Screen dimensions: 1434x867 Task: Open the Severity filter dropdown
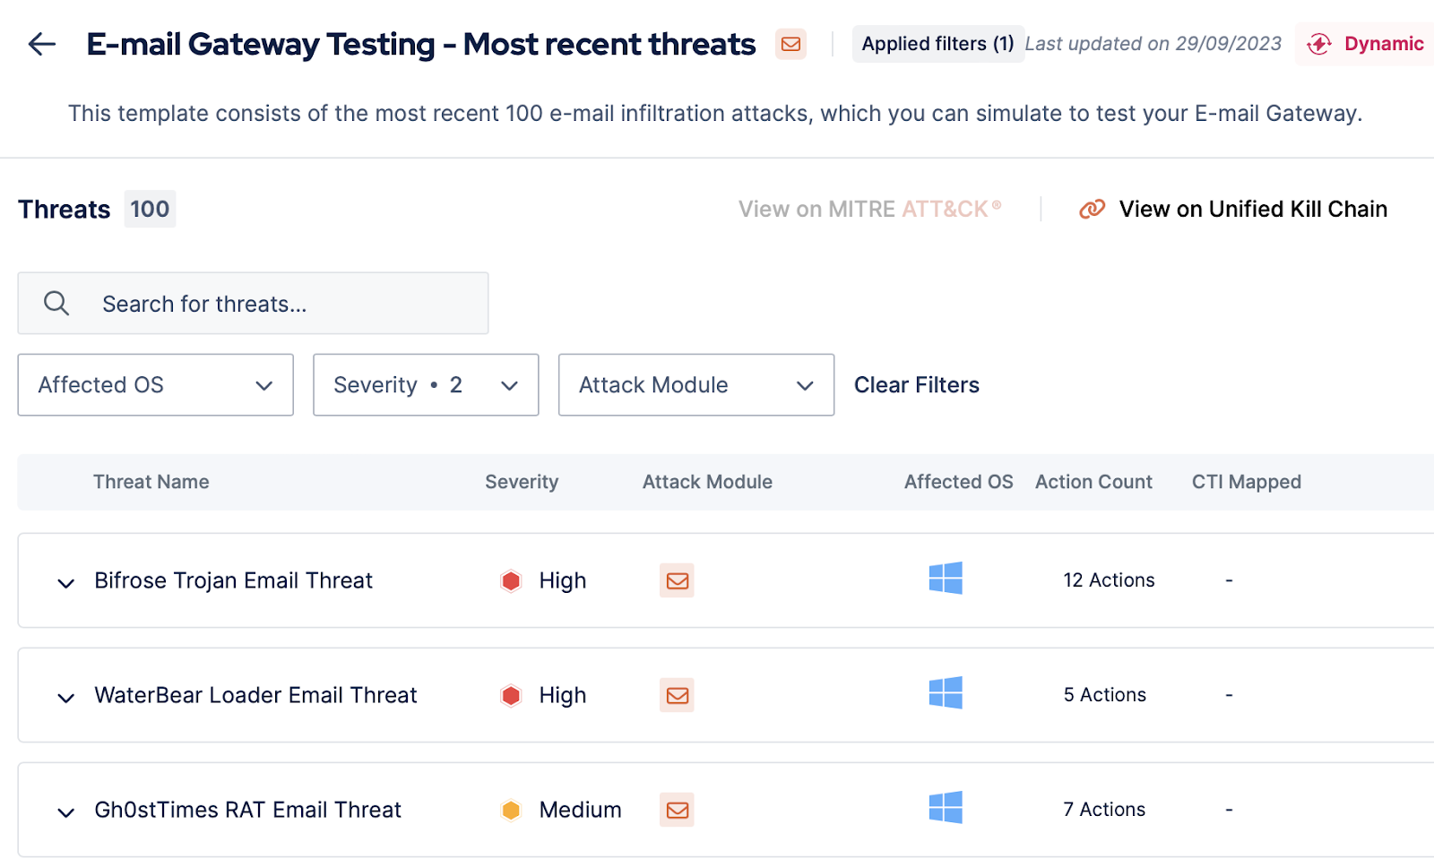pos(426,385)
